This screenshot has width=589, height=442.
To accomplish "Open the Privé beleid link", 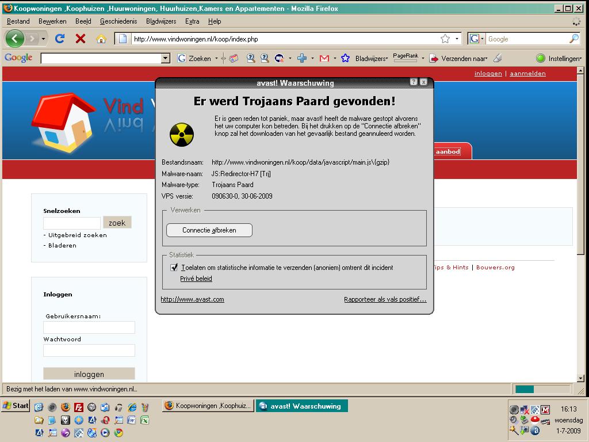I will [x=196, y=279].
